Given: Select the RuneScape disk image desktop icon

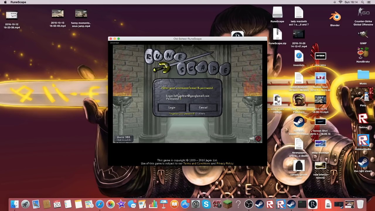Looking at the screenshot, I should (x=277, y=15).
